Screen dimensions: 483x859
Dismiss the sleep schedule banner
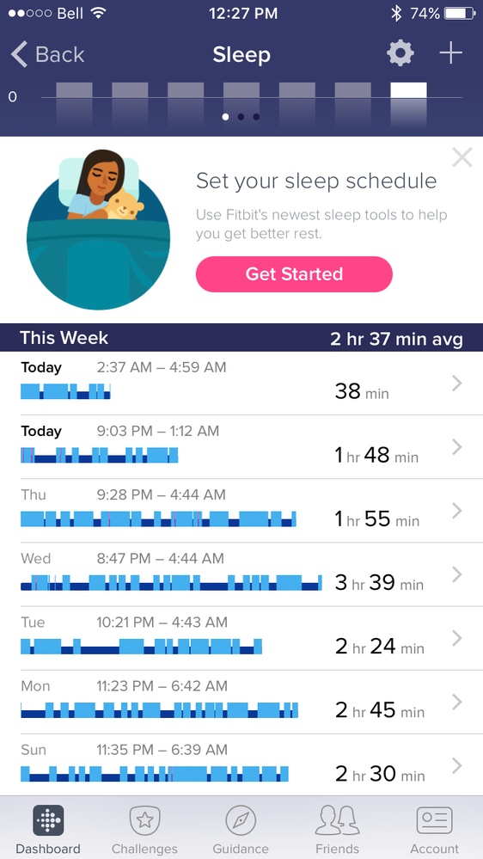(462, 157)
